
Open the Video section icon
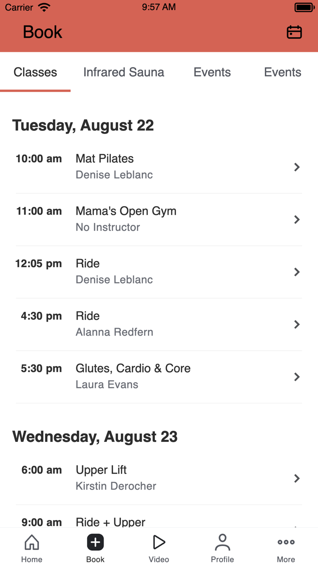[159, 542]
